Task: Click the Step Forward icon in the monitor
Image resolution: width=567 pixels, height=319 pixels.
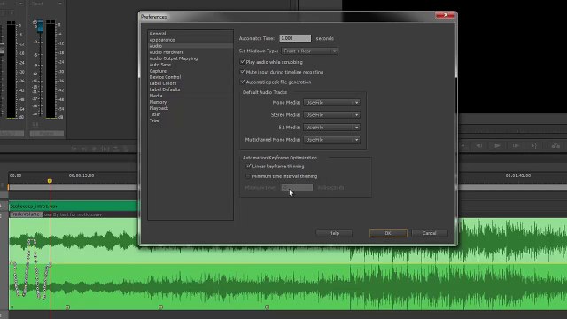Action: (x=516, y=145)
